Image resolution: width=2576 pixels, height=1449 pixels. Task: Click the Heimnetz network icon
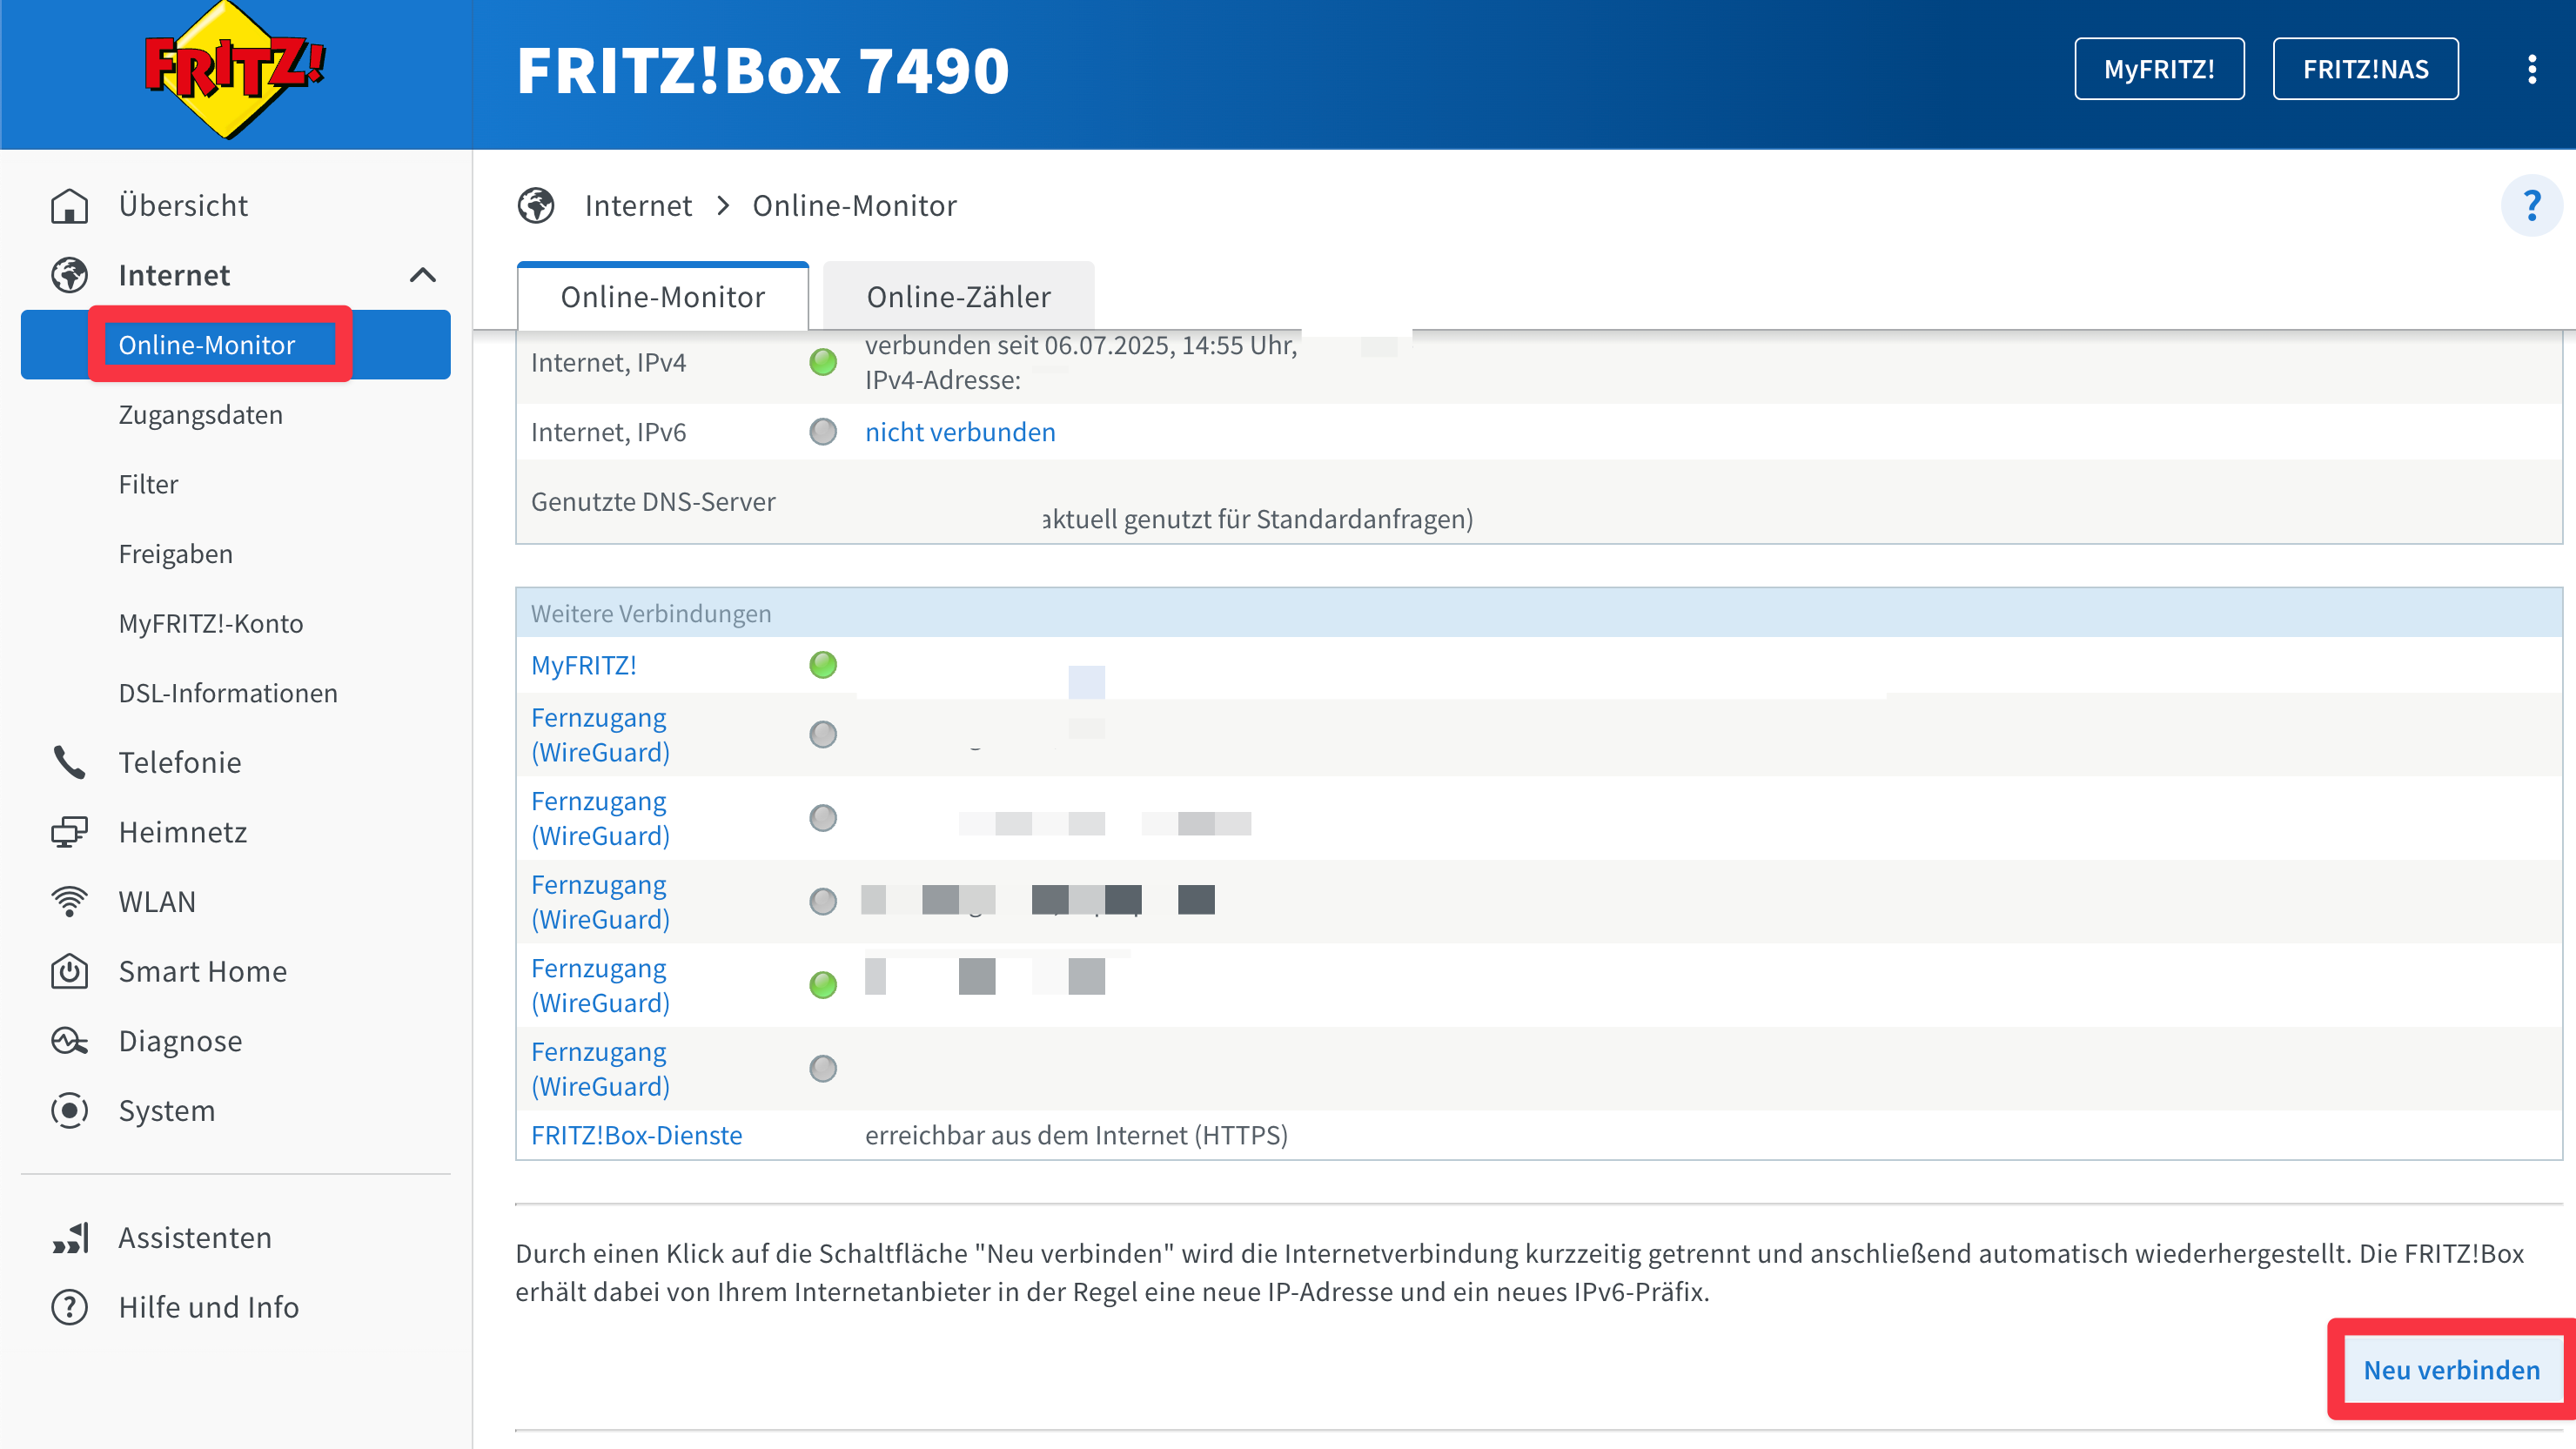pos(69,832)
